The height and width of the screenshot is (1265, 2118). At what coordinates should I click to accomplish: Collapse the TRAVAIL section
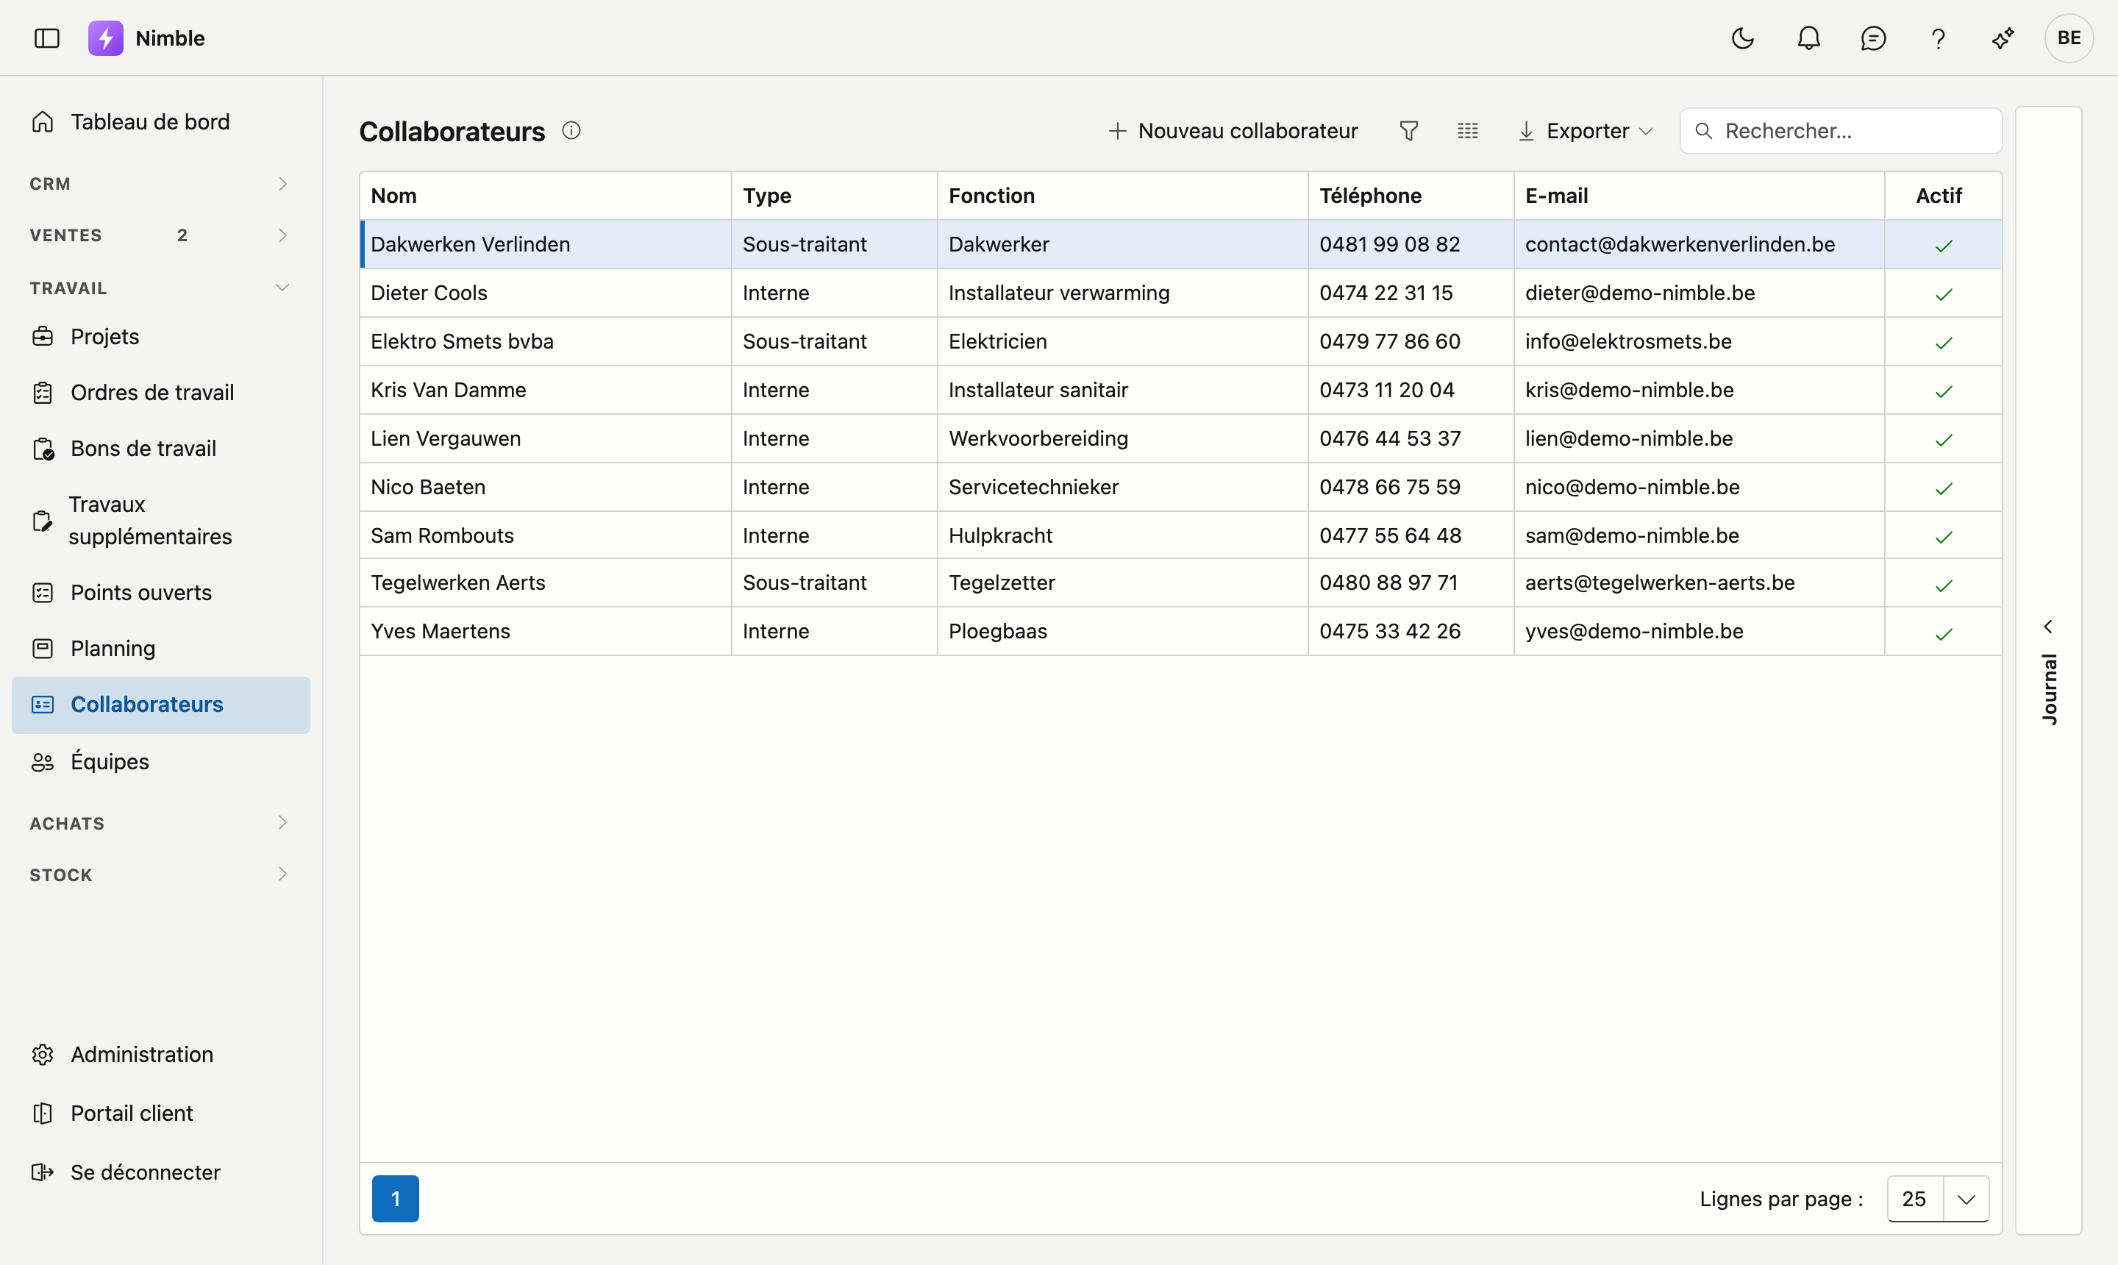click(161, 288)
